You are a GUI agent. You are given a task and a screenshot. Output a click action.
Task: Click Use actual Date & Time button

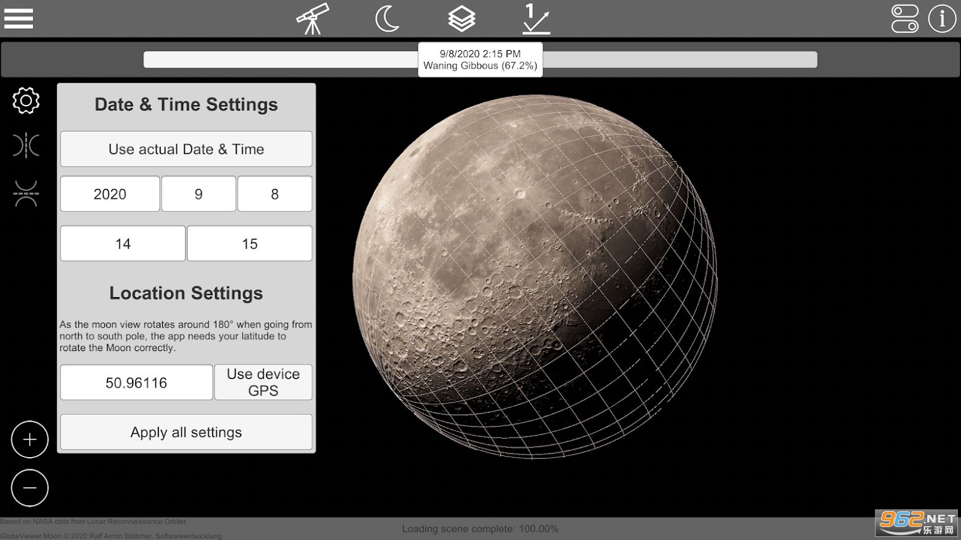coord(186,149)
